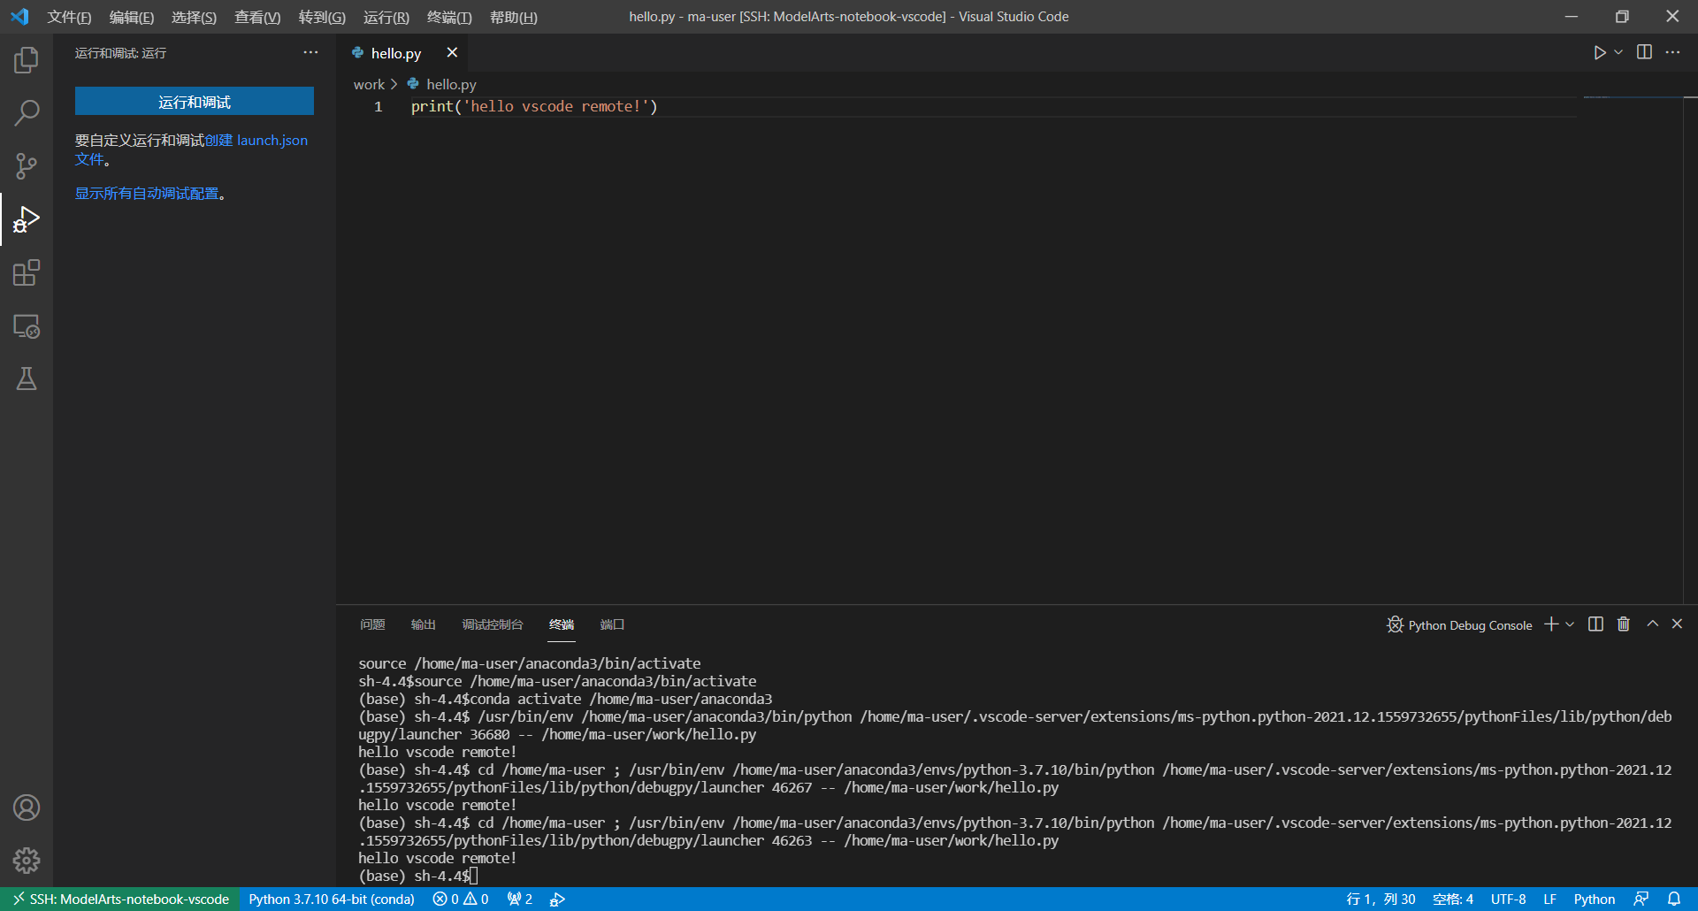Close the hello.py tab
1698x911 pixels.
click(452, 53)
